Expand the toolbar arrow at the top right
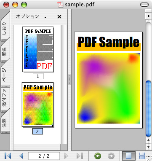 [148, 16]
